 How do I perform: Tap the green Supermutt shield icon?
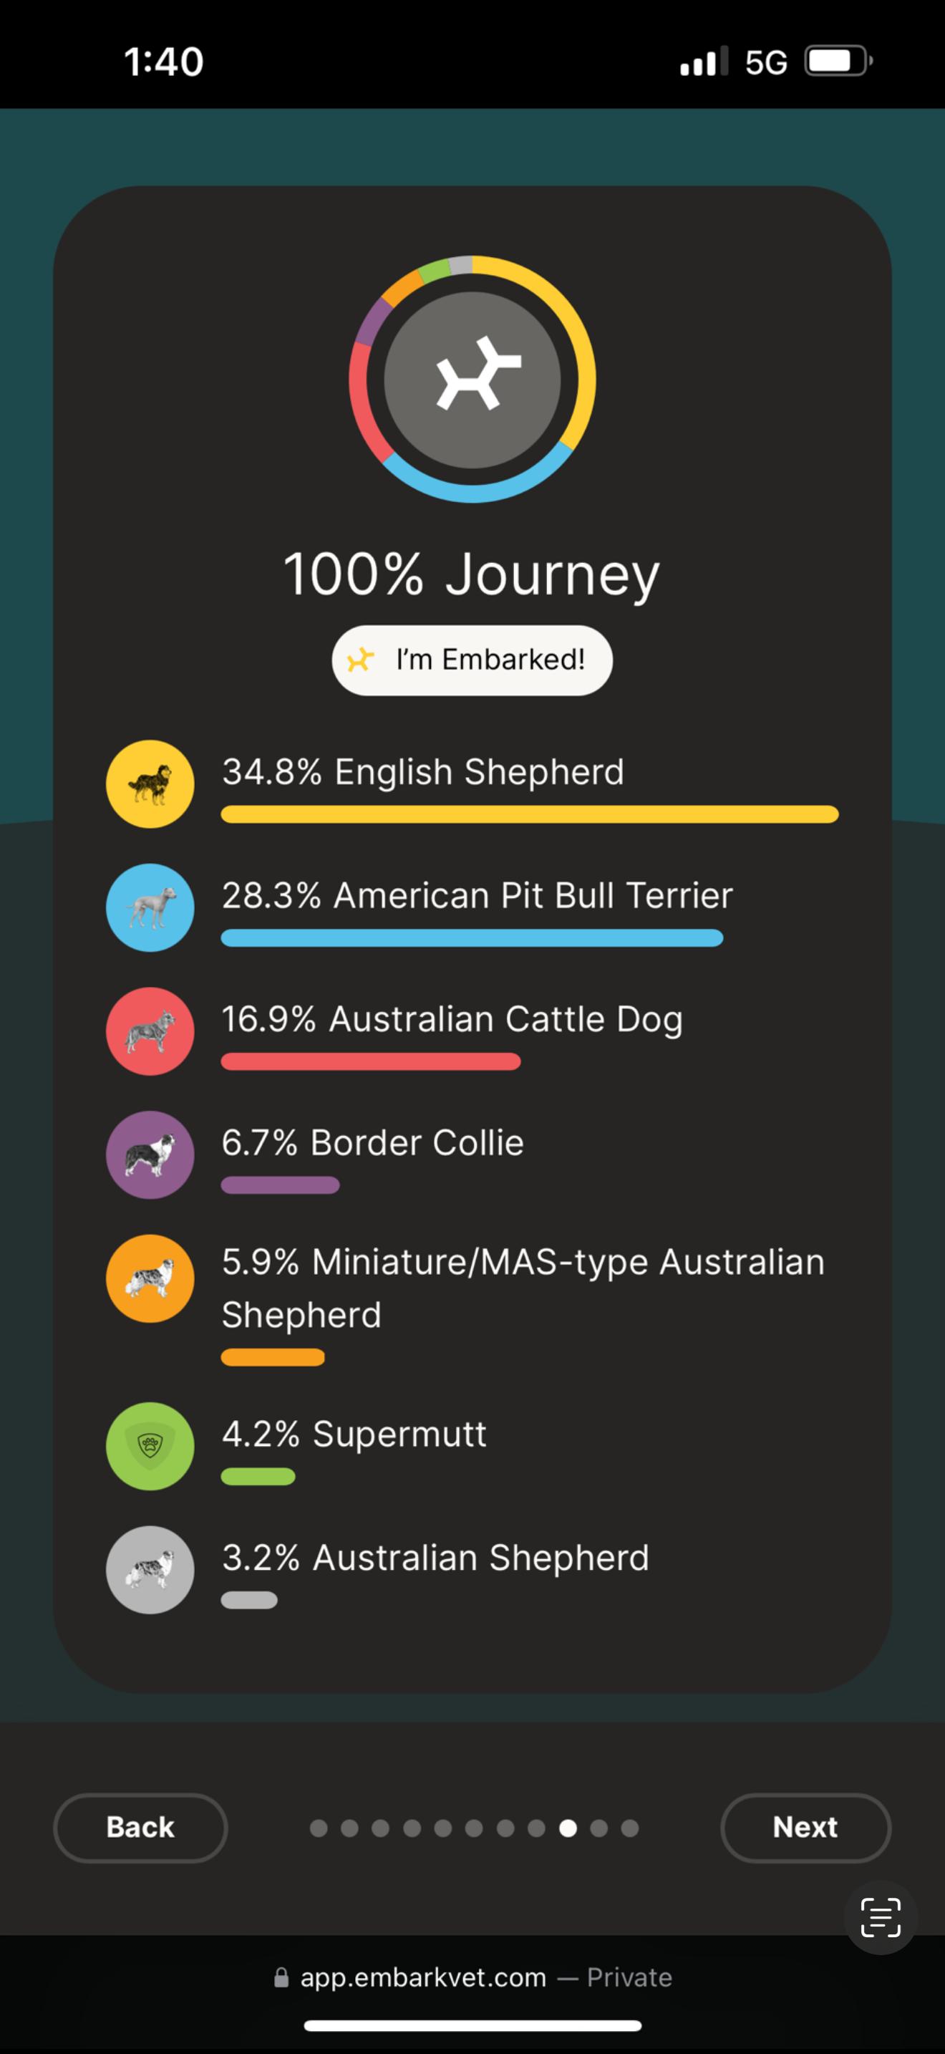[150, 1446]
